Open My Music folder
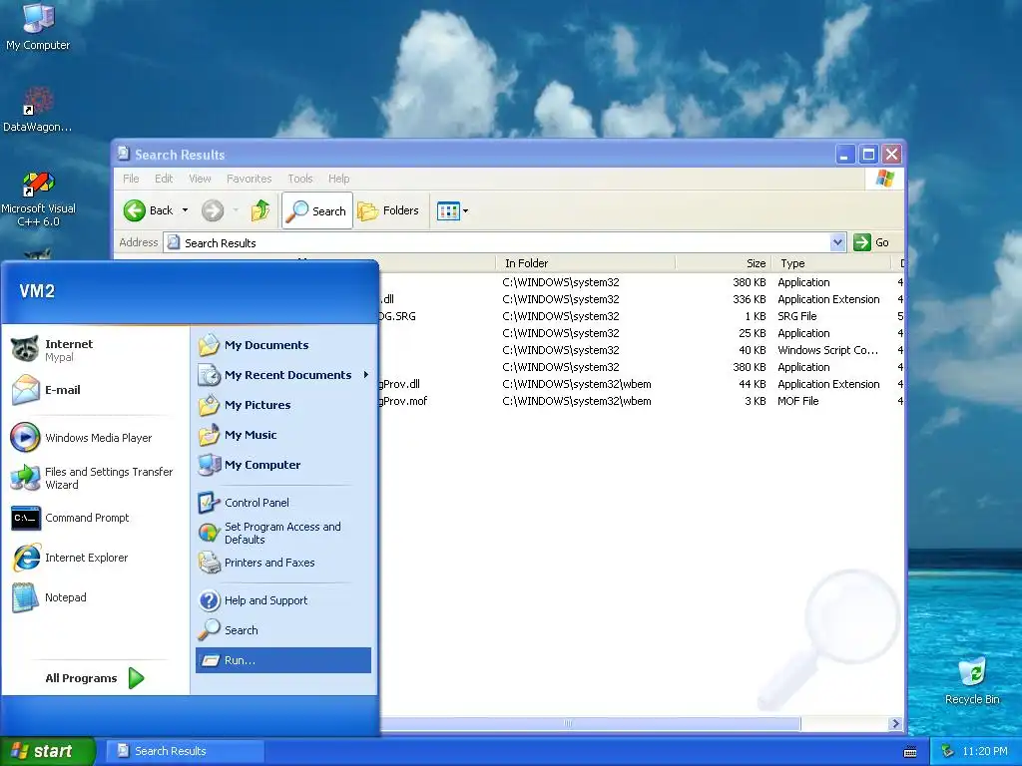 point(282,435)
